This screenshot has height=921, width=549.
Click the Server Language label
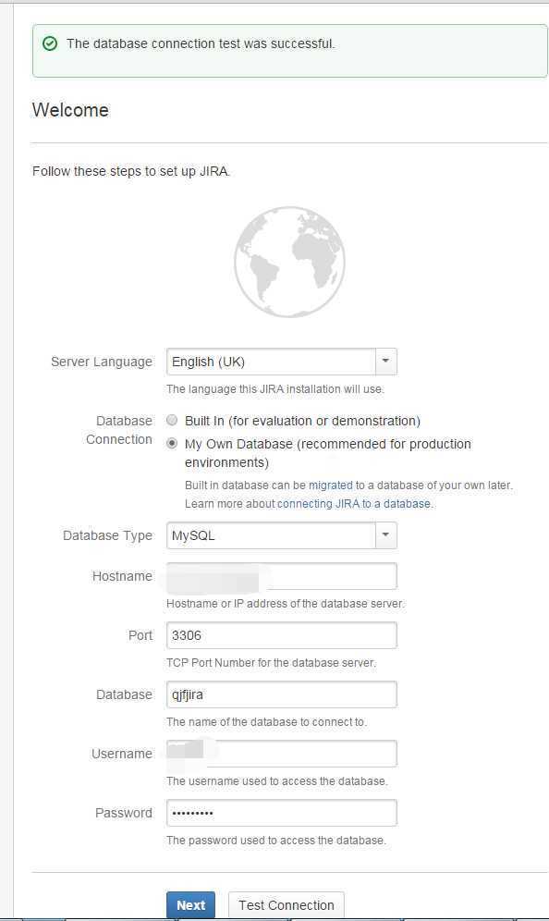(102, 362)
